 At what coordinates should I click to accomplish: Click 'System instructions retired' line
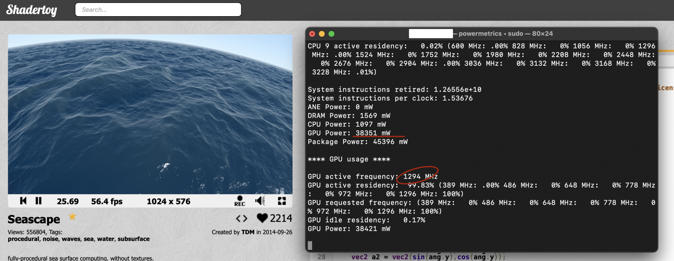click(395, 90)
